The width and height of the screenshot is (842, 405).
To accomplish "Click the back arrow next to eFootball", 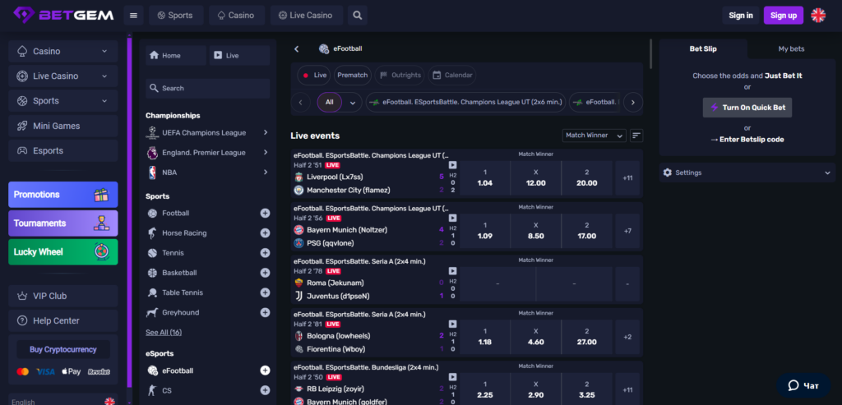I will click(x=297, y=49).
